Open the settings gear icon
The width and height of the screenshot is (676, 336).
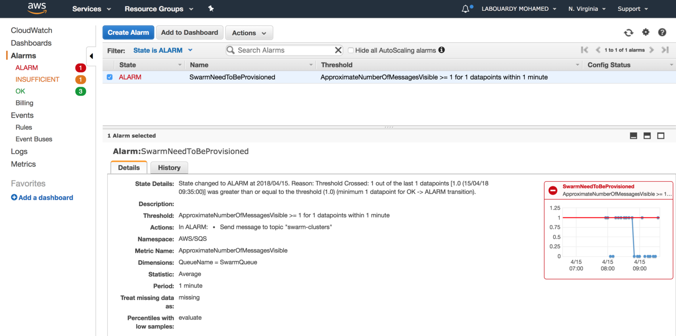point(646,32)
